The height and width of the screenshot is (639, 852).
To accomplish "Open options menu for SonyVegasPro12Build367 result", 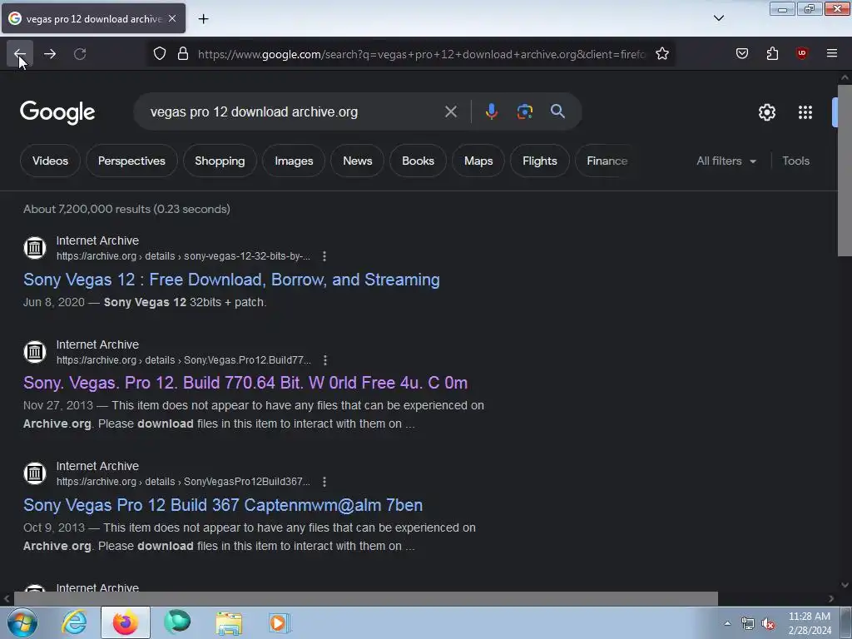I will tap(324, 482).
